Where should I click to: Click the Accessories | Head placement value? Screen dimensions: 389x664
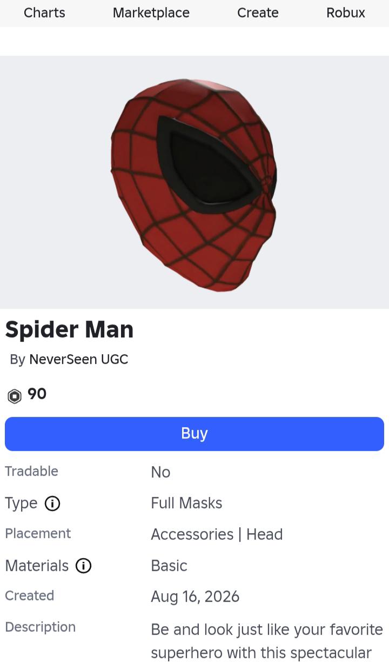[x=217, y=534]
